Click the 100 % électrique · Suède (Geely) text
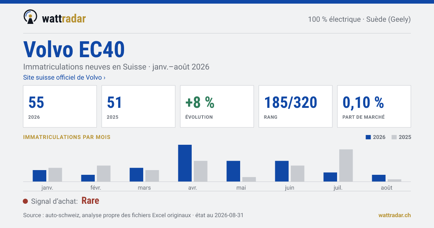The image size is (434, 228). [359, 19]
